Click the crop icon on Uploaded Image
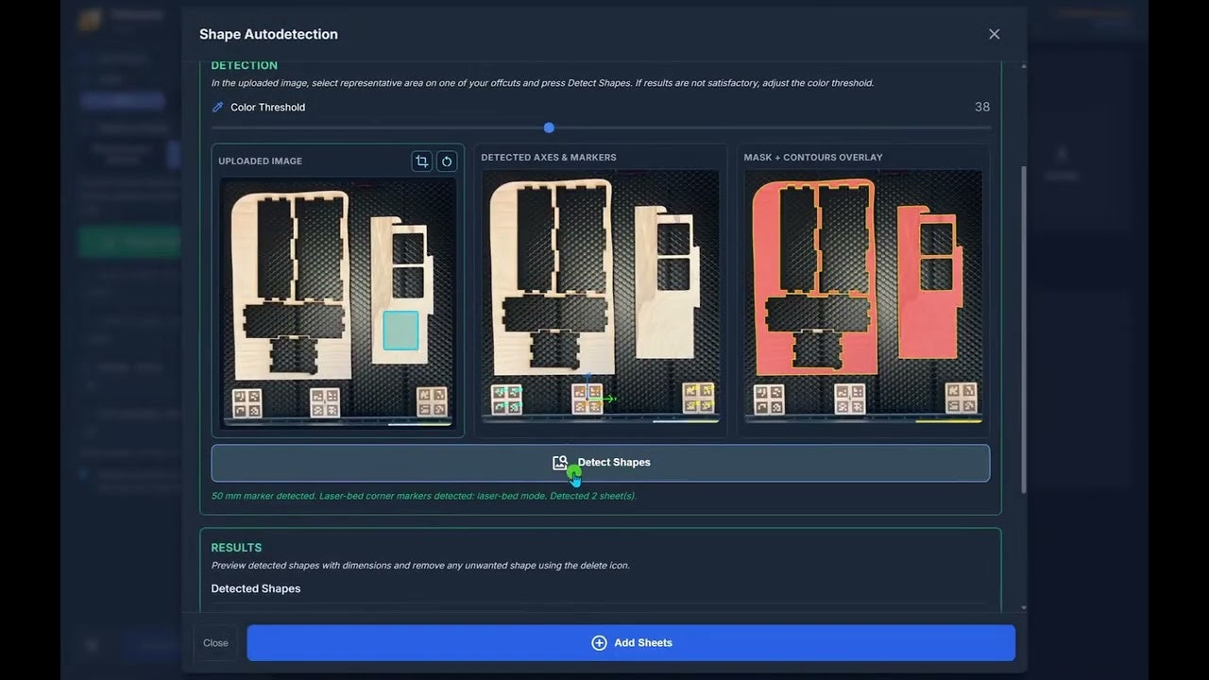The width and height of the screenshot is (1209, 680). coord(422,161)
